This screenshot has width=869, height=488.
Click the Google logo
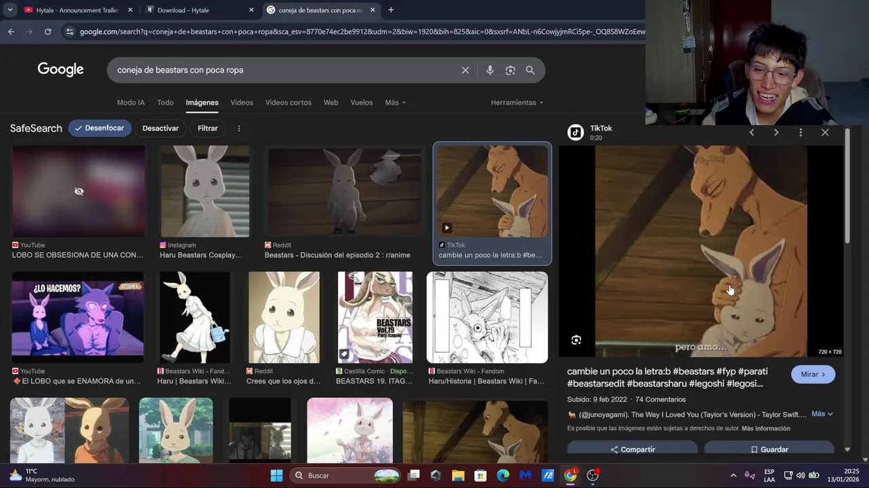60,70
